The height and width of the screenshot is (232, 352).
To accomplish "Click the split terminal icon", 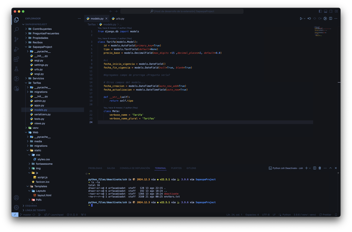I will pos(315,168).
